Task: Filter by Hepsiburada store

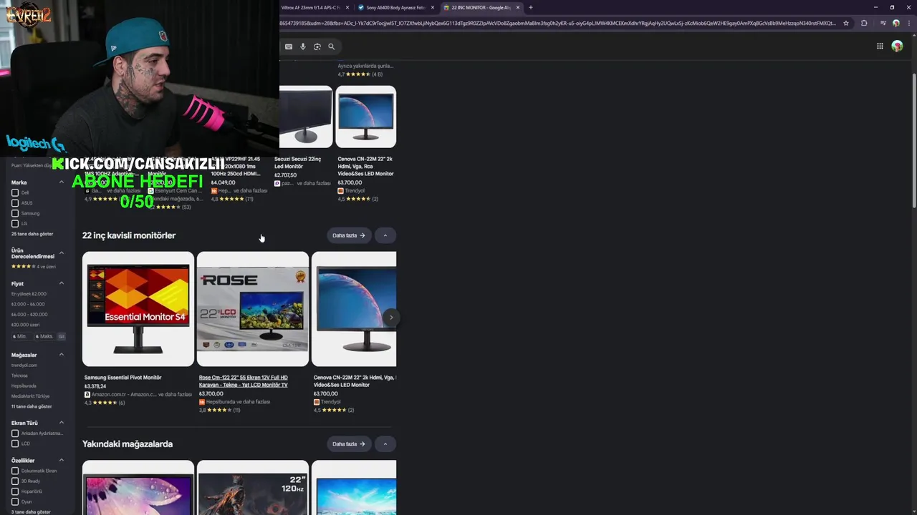Action: [x=24, y=386]
